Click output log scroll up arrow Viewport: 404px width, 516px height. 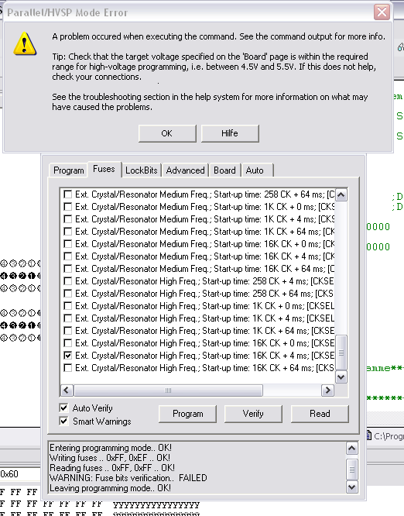tap(351, 449)
